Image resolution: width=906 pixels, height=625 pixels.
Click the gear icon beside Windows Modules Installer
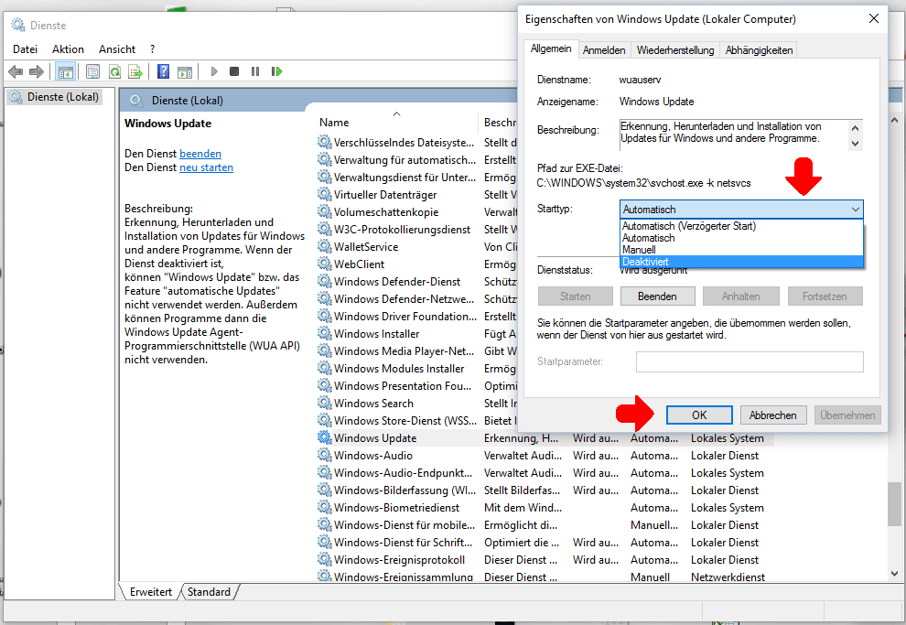point(324,368)
